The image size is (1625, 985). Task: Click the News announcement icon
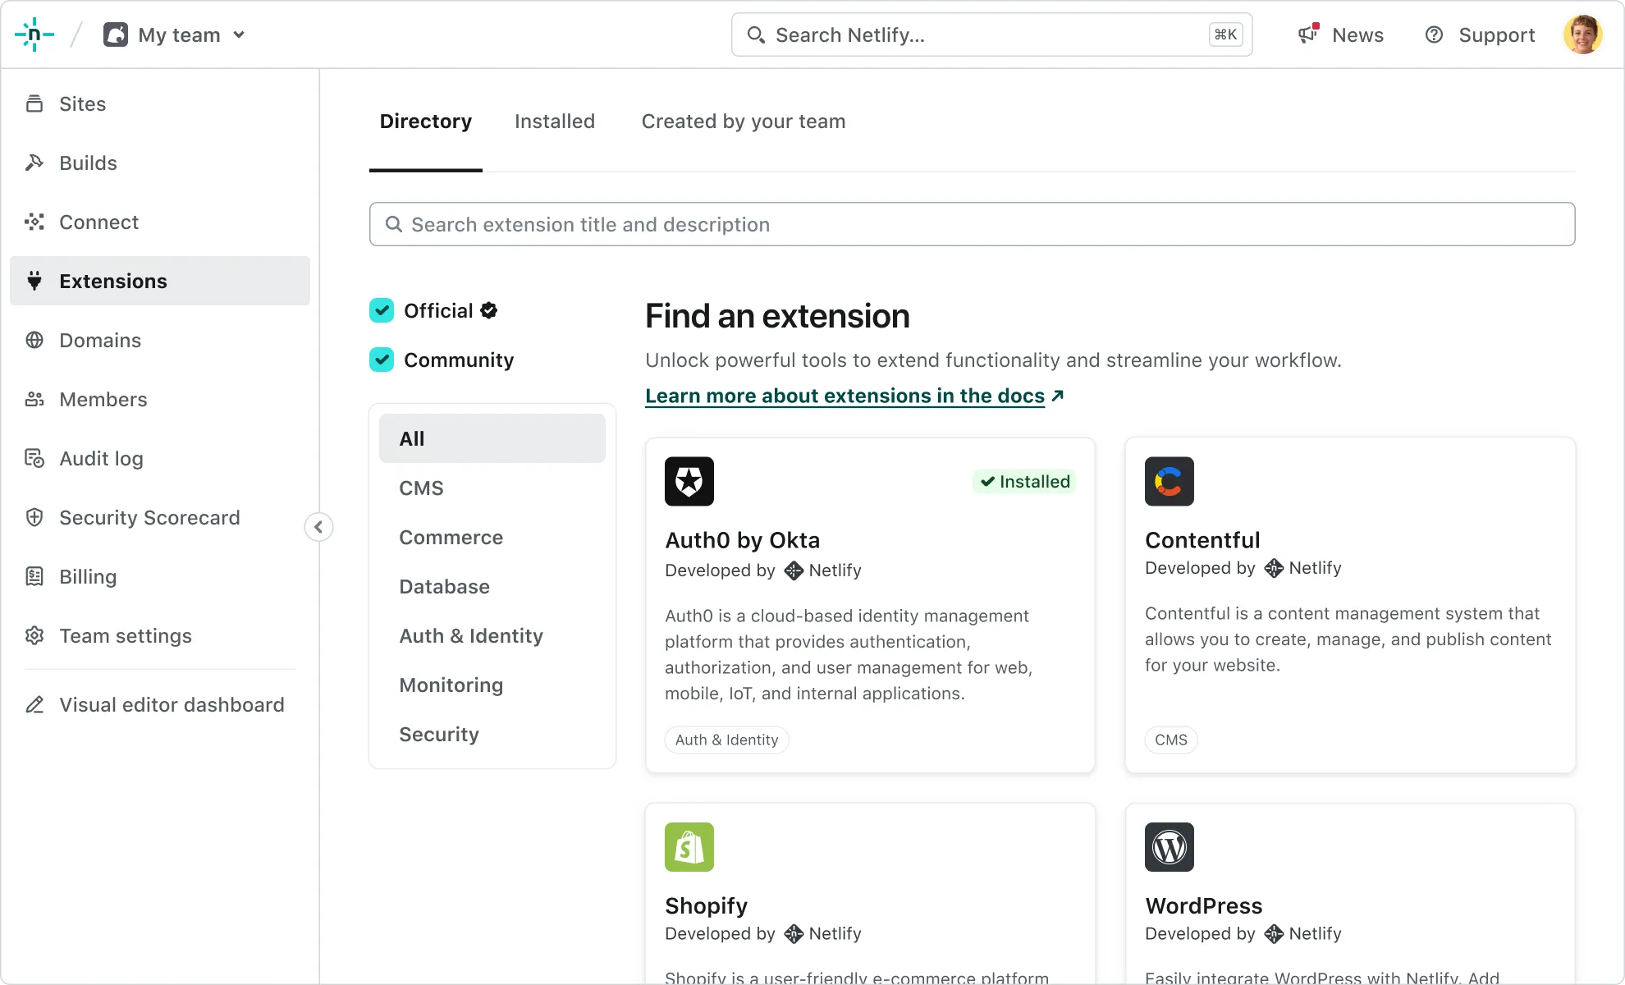[x=1307, y=34]
